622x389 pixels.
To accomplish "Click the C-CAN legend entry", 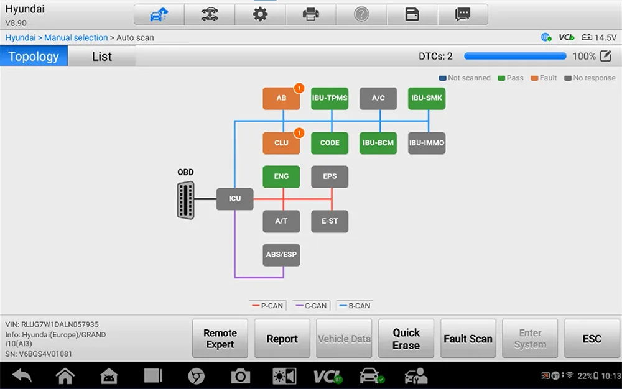I will tap(312, 306).
